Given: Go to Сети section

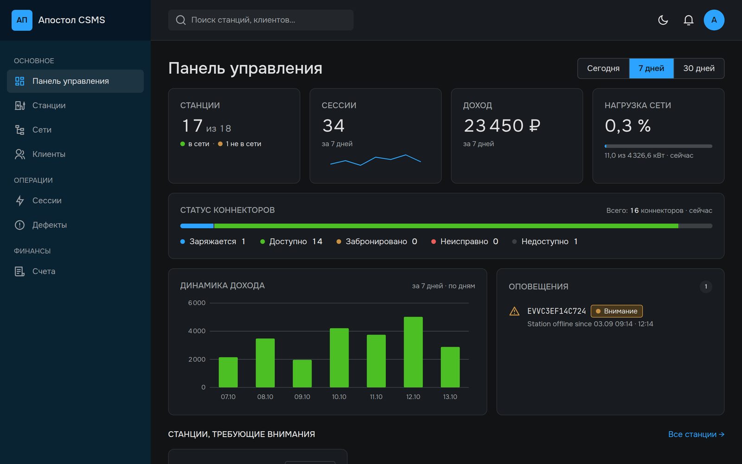Looking at the screenshot, I should click(75, 130).
